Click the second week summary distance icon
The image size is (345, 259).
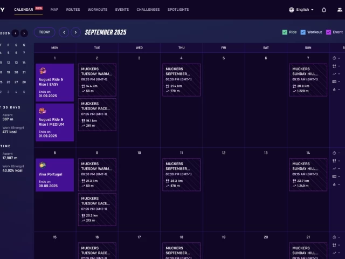[x=334, y=161]
